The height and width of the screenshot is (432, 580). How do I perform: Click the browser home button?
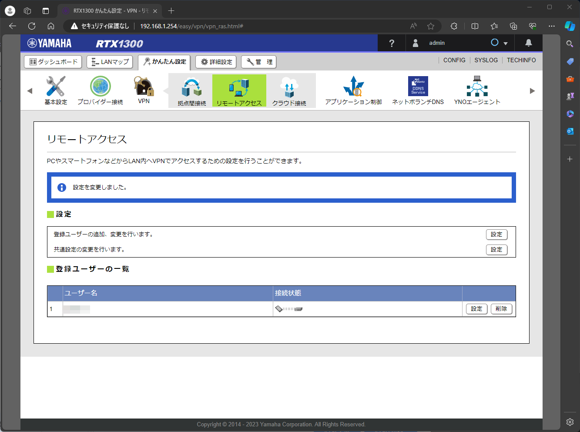coord(51,26)
